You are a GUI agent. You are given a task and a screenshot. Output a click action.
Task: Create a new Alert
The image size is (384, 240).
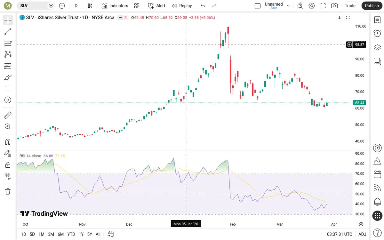tap(157, 6)
